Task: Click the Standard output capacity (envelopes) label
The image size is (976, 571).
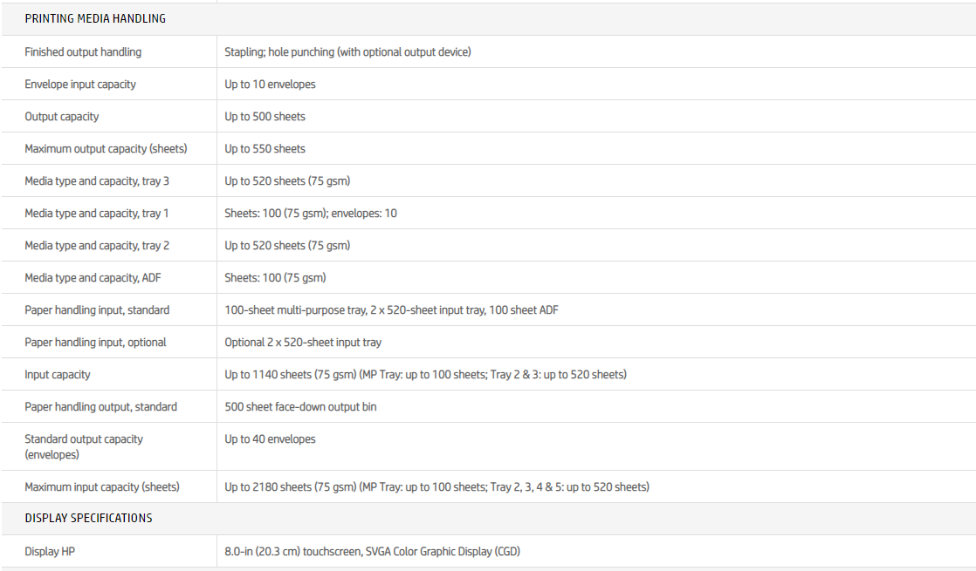Action: 84,446
